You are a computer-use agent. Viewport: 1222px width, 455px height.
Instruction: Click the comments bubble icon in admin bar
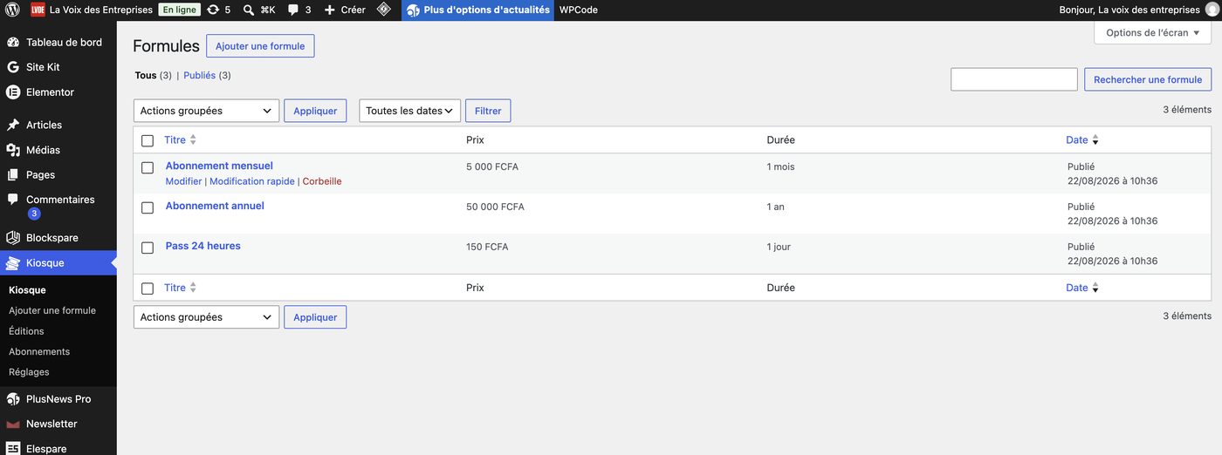tap(294, 10)
